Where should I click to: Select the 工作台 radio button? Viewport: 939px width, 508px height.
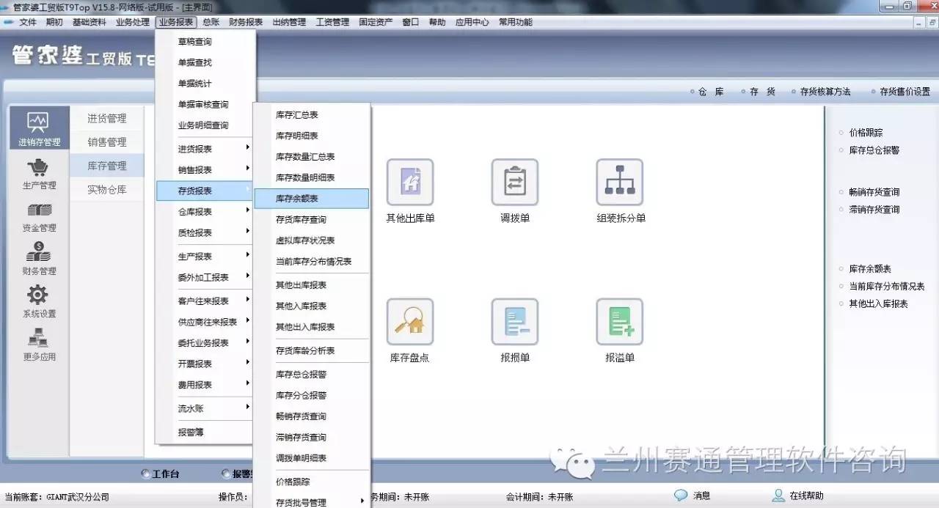[x=145, y=474]
